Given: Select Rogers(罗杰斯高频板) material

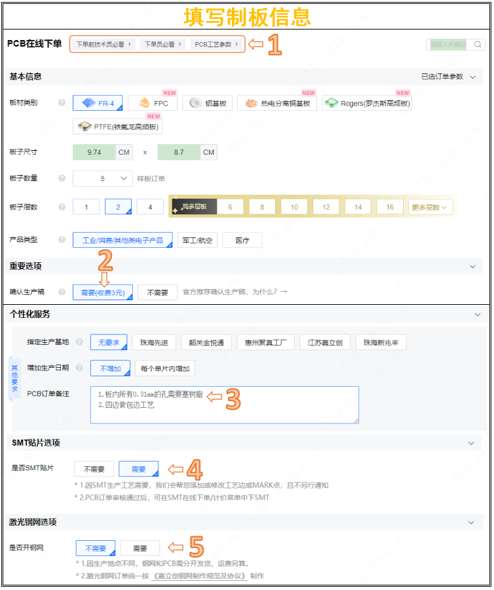Looking at the screenshot, I should (367, 104).
